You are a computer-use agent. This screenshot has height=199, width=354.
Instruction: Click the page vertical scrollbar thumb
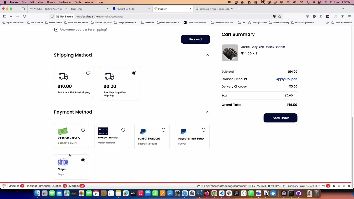tap(352, 149)
